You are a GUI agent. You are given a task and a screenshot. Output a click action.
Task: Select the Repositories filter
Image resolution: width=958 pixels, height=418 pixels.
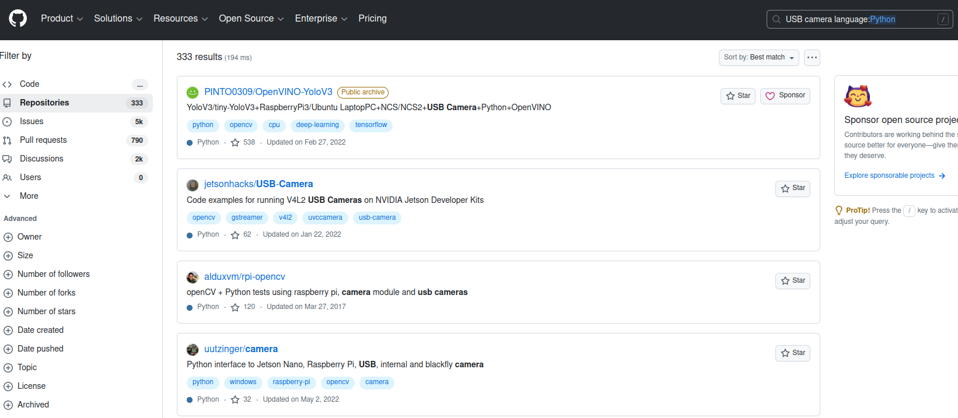[x=76, y=103]
